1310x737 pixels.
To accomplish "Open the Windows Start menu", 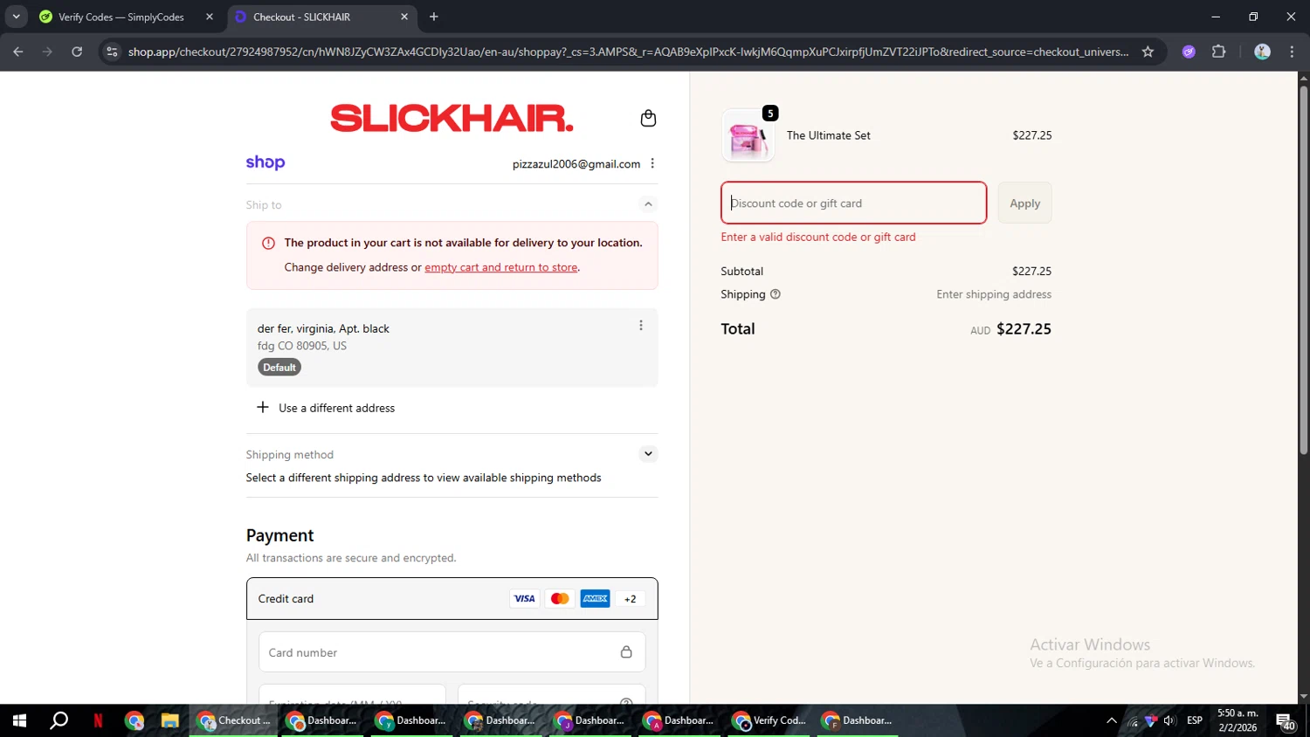I will tap(19, 720).
